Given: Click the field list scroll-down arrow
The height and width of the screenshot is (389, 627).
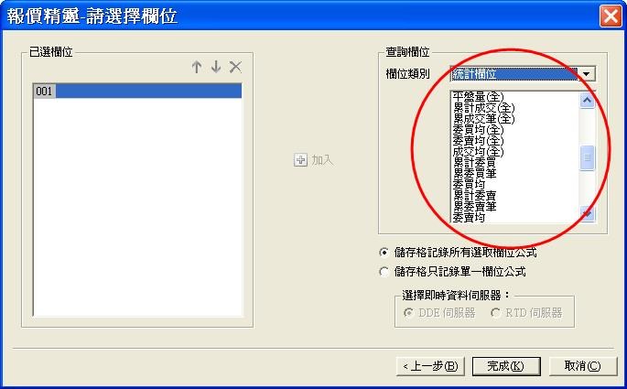Looking at the screenshot, I should [x=587, y=214].
